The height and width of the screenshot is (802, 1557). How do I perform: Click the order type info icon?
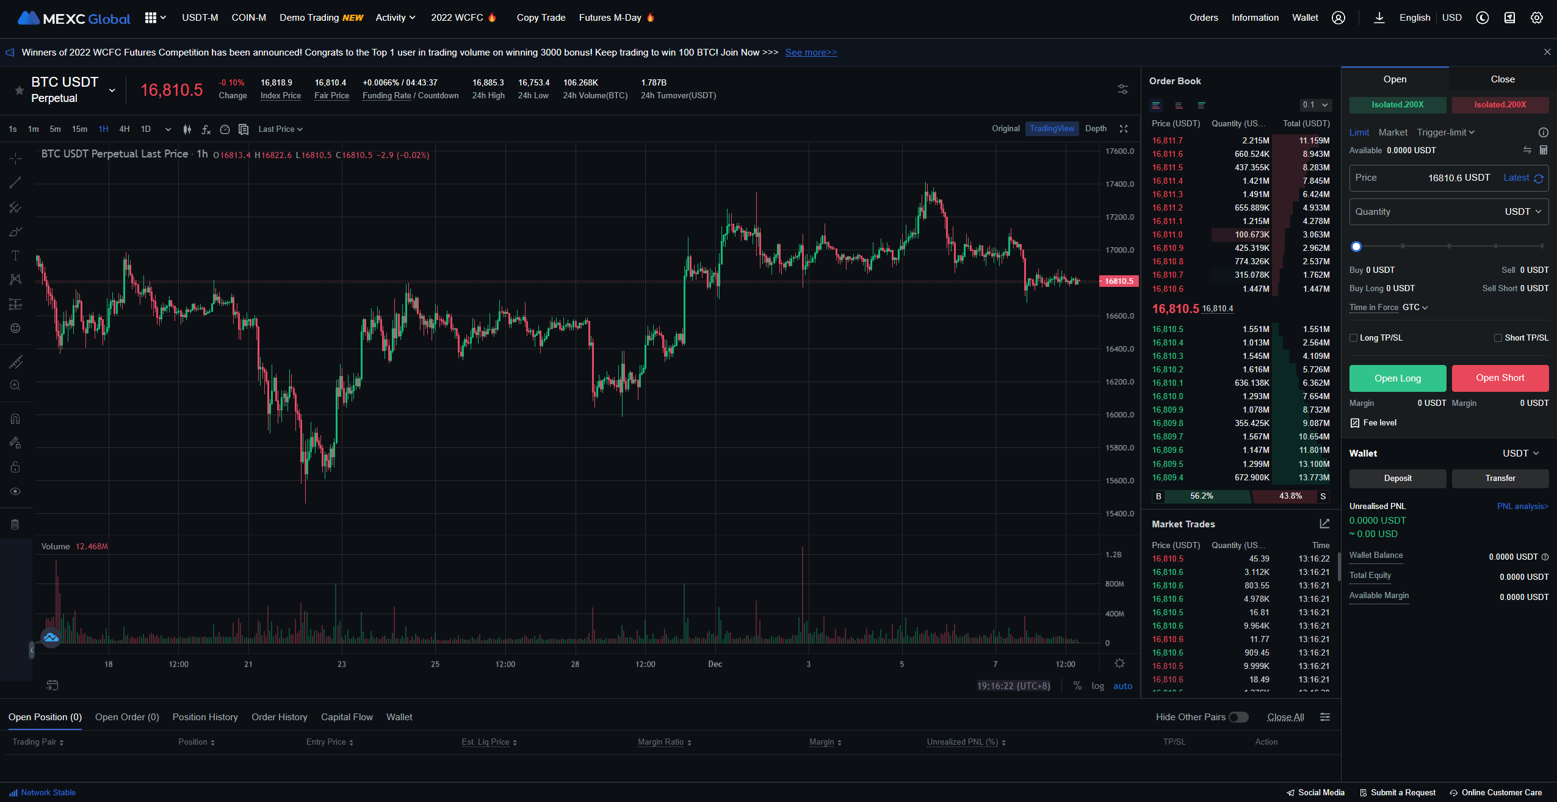[x=1544, y=132]
